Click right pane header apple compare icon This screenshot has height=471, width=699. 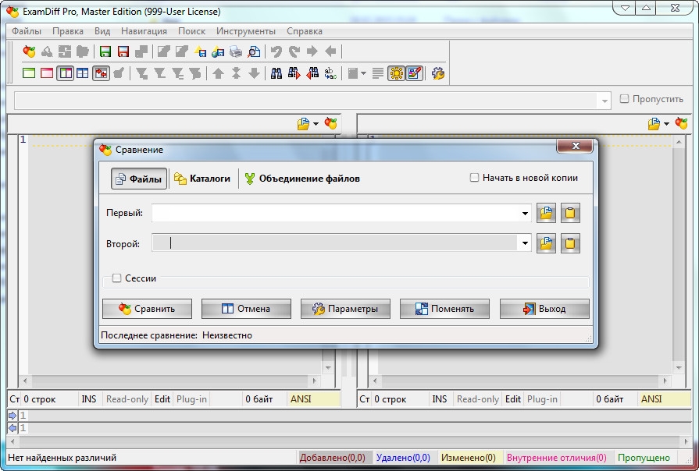pyautogui.click(x=681, y=123)
